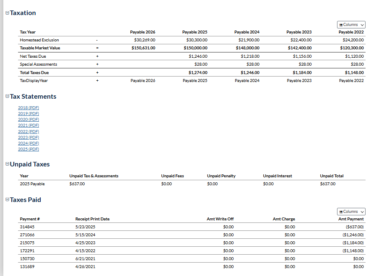This screenshot has height=276, width=371.
Task: Open the 2019 tax statement PDF
Action: click(x=29, y=113)
